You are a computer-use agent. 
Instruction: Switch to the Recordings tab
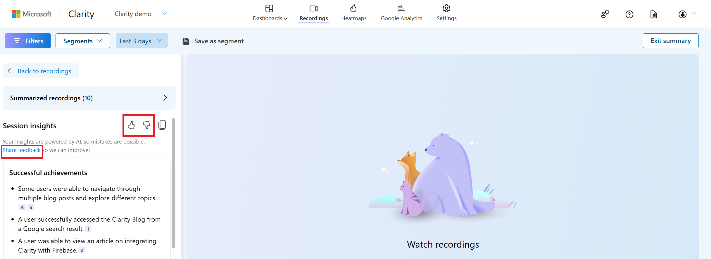pyautogui.click(x=314, y=13)
